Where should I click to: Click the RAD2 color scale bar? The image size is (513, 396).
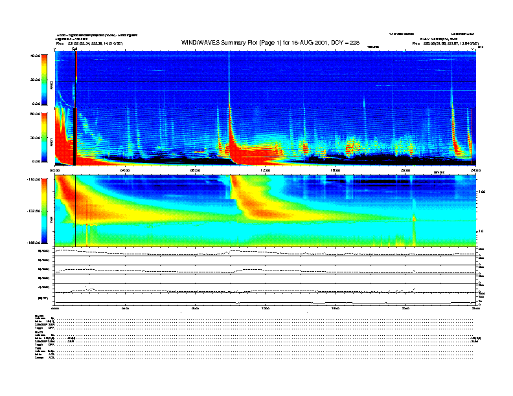click(44, 80)
